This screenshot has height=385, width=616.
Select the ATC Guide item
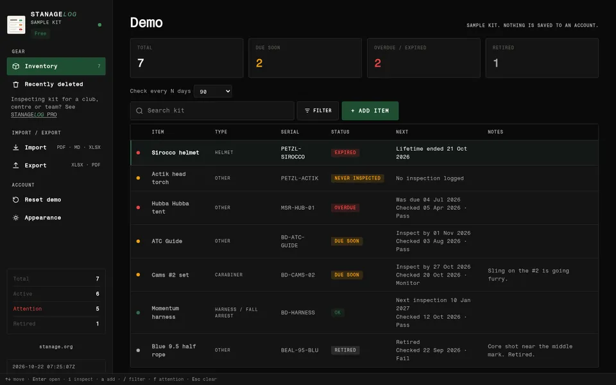pos(167,241)
